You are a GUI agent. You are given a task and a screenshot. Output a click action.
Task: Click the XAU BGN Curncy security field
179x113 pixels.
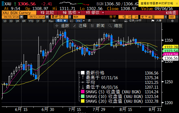click(19, 13)
